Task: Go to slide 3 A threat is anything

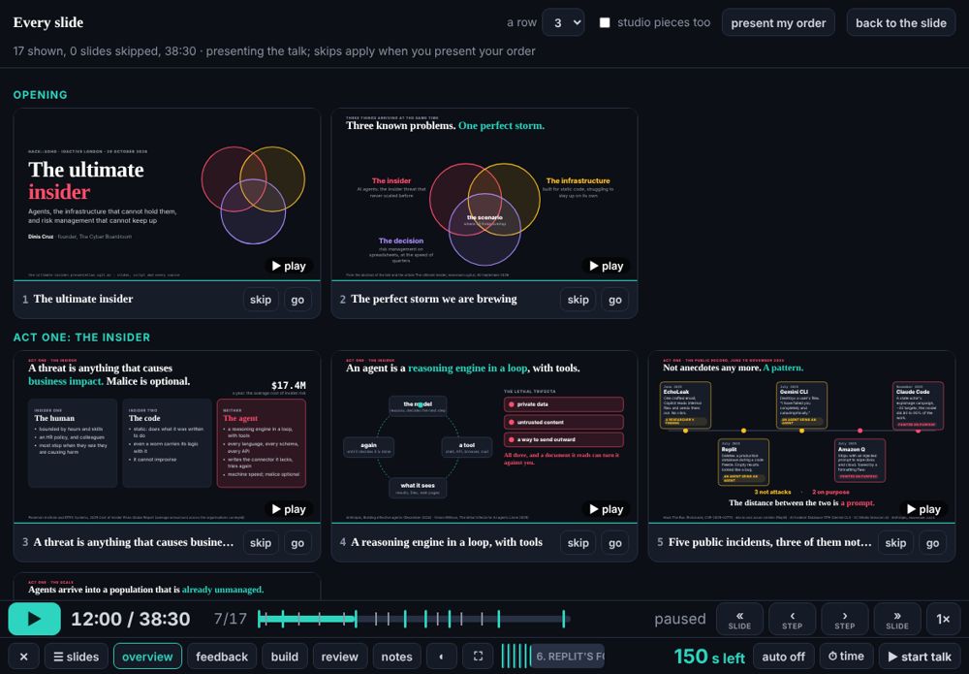Action: coord(297,543)
